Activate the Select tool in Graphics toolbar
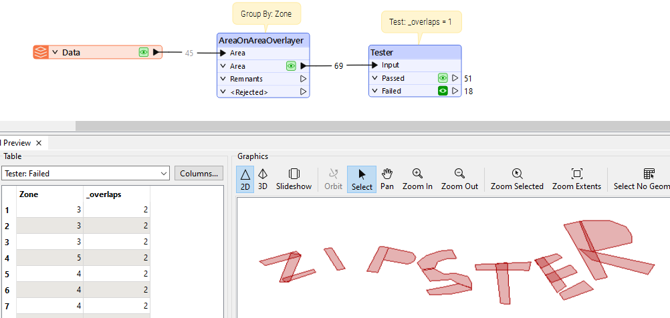This screenshot has height=318, width=670. [x=362, y=179]
